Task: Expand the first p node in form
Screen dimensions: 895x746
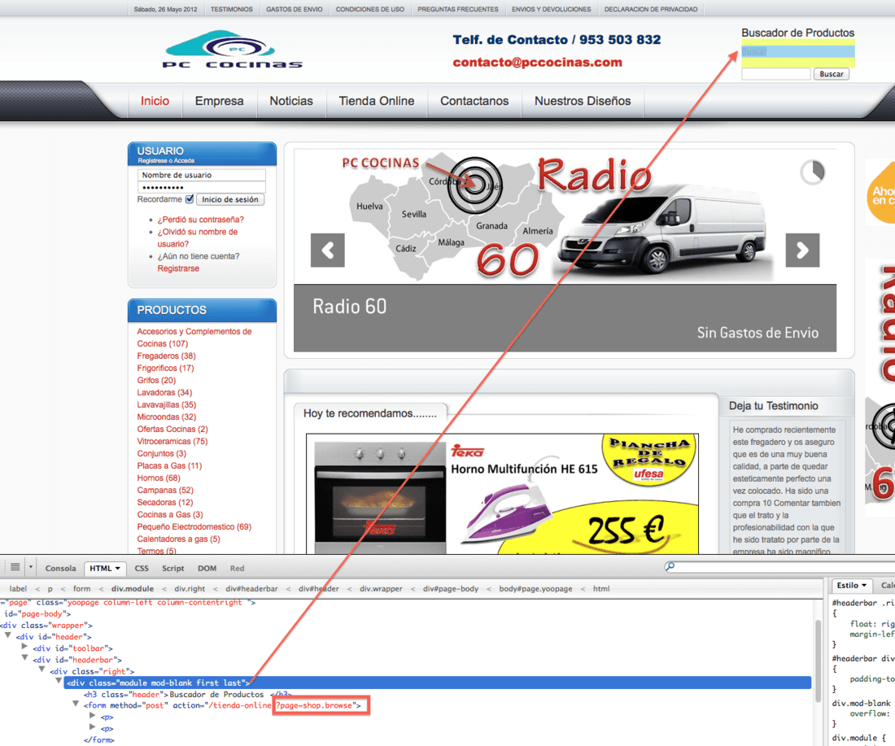Action: (x=93, y=716)
